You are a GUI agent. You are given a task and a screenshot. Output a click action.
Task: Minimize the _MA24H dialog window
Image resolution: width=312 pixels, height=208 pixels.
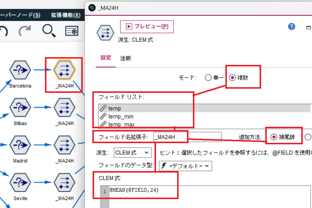click(x=308, y=27)
